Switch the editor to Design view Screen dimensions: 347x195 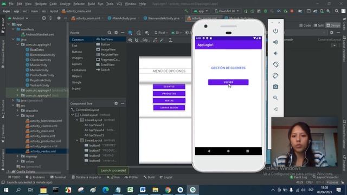(333, 25)
